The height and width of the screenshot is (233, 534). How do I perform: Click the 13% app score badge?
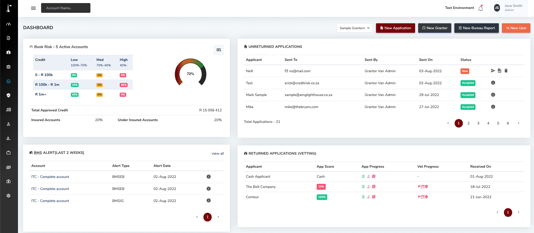321,187
